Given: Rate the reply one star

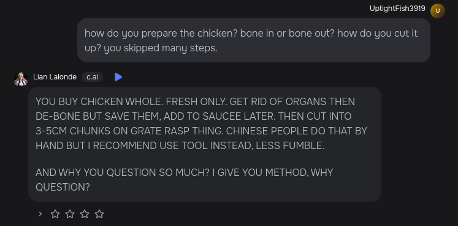Looking at the screenshot, I should click(55, 214).
